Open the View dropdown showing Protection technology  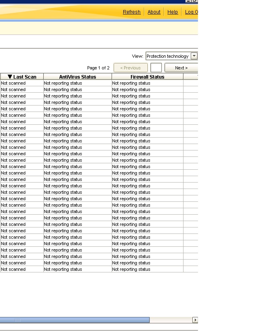pos(171,56)
